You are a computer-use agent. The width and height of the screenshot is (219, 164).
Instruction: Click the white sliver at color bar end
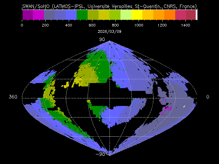click(196, 15)
